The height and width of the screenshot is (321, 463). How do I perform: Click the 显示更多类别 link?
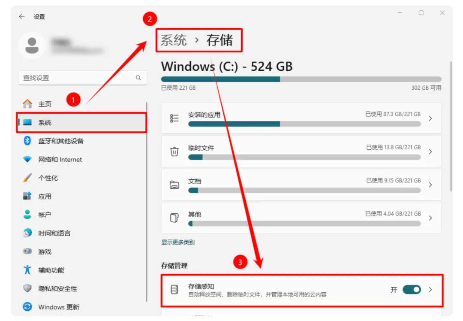tap(178, 242)
